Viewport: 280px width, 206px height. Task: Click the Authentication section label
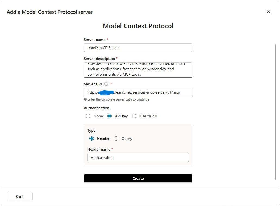(97, 108)
